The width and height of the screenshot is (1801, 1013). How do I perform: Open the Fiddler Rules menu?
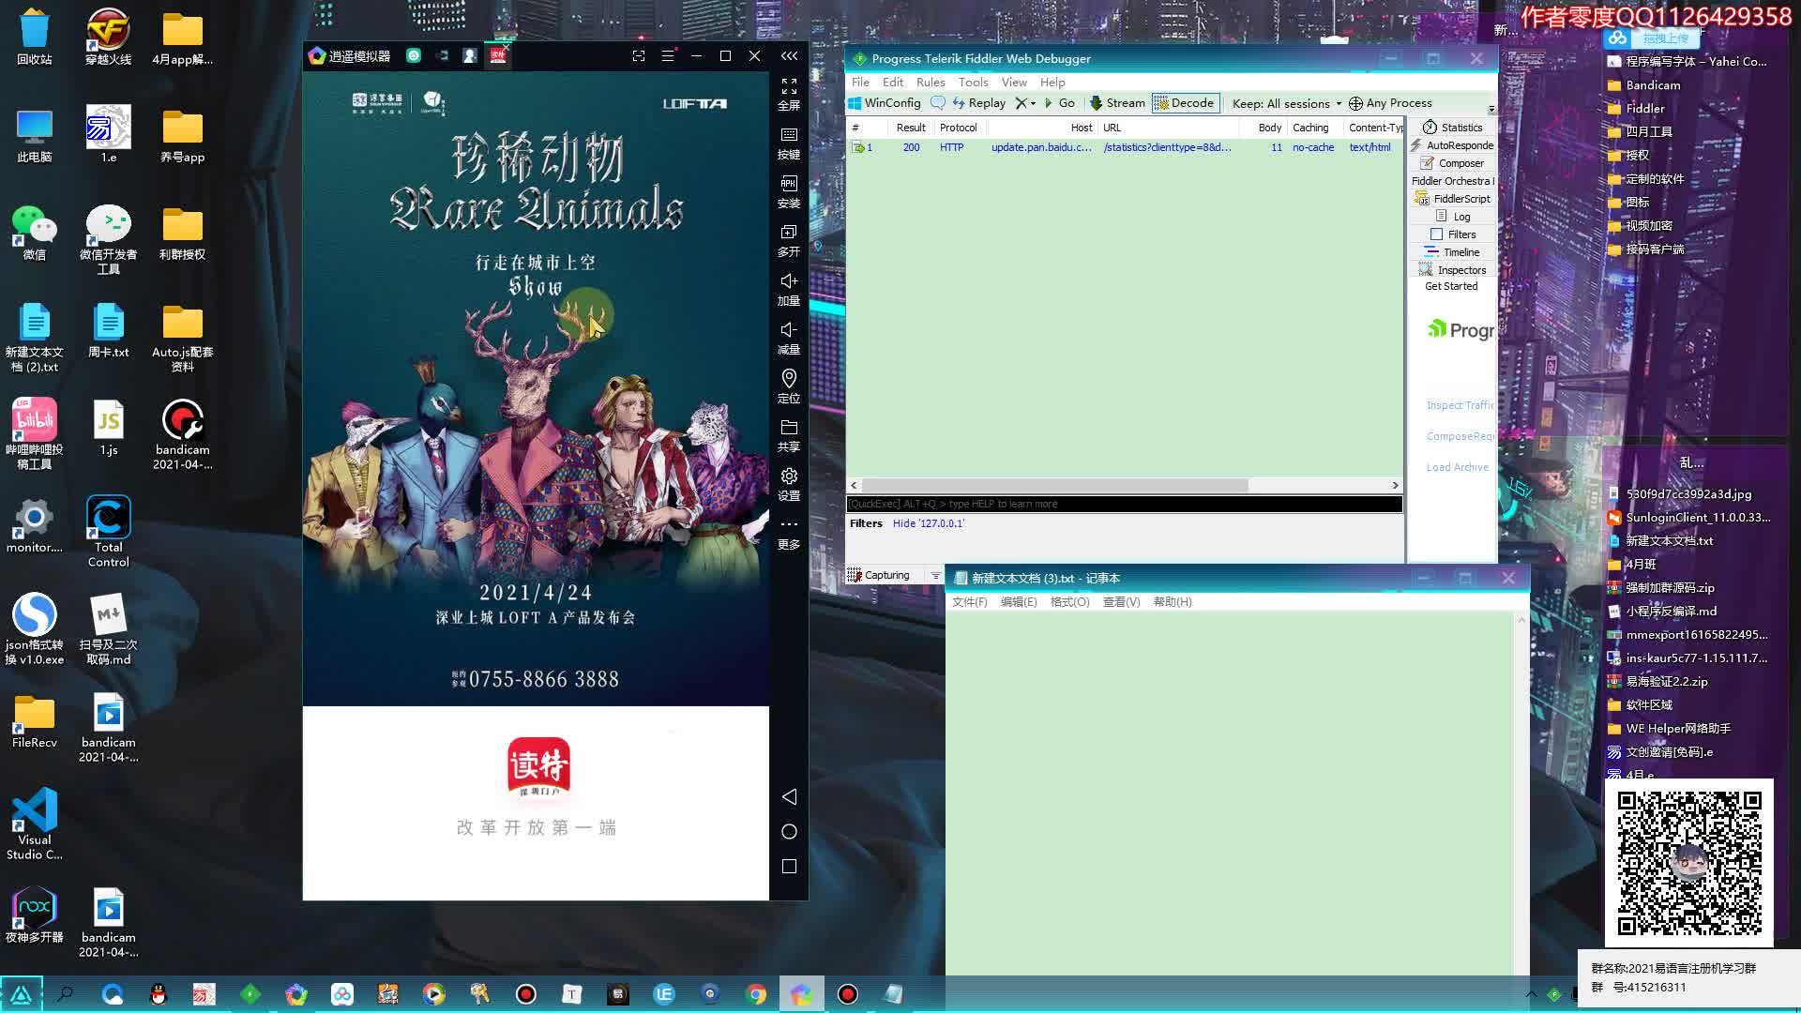[931, 83]
